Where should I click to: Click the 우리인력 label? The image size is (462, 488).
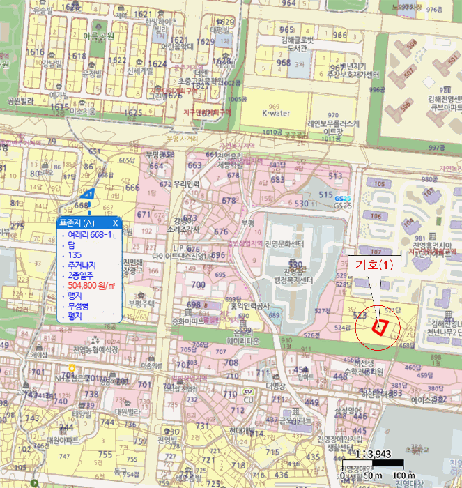(x=187, y=184)
